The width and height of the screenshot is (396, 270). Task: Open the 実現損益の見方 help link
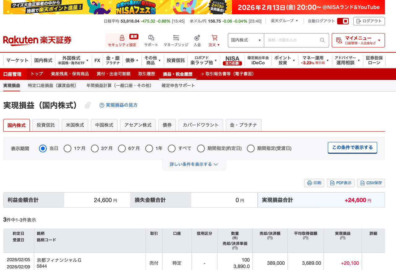[x=118, y=105]
